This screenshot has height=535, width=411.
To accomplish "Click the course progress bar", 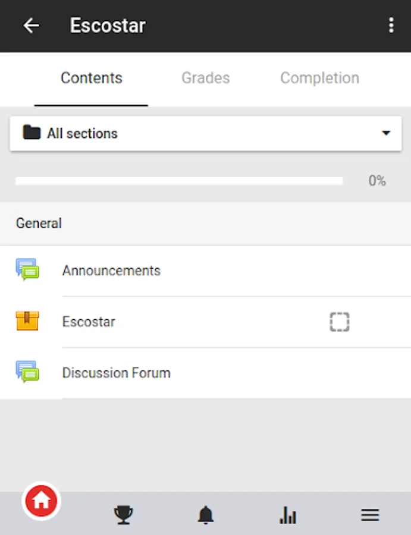I will tap(178, 181).
